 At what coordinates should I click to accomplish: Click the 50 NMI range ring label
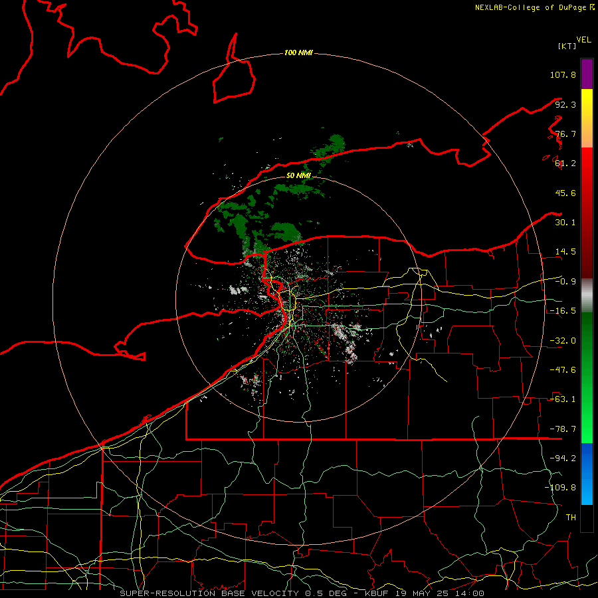coord(298,175)
